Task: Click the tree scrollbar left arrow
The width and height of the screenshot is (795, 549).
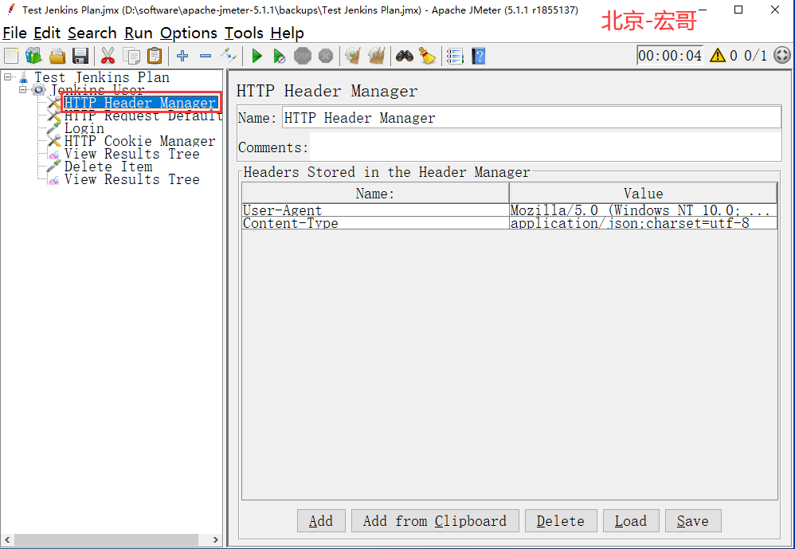Action: [7, 539]
